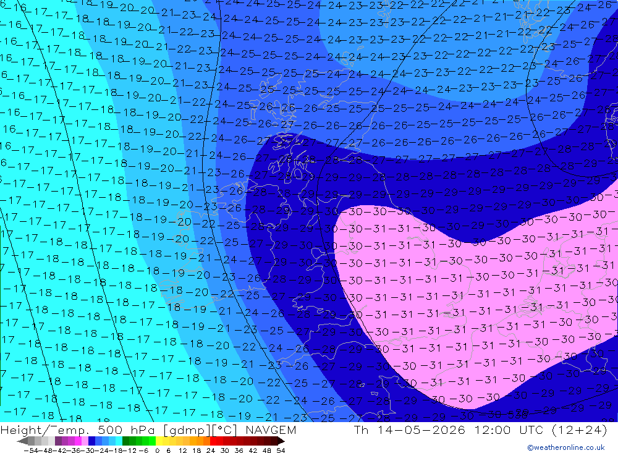Click the '54' legend scale maximum value
Image resolution: width=618 pixels, height=453 pixels.
click(281, 451)
